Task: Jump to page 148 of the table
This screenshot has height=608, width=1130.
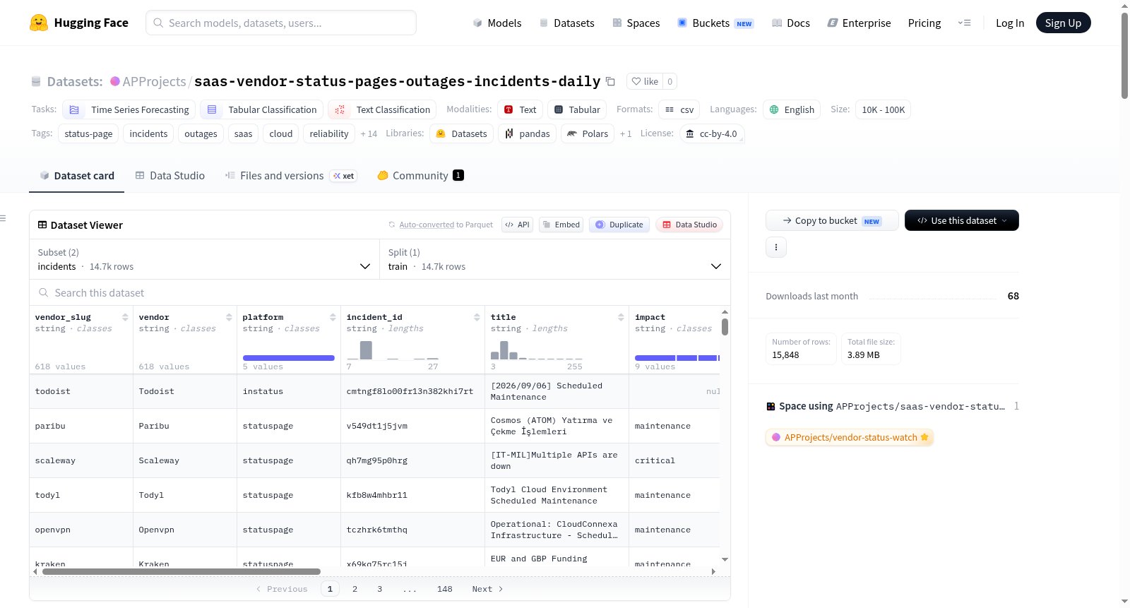Action: [444, 589]
